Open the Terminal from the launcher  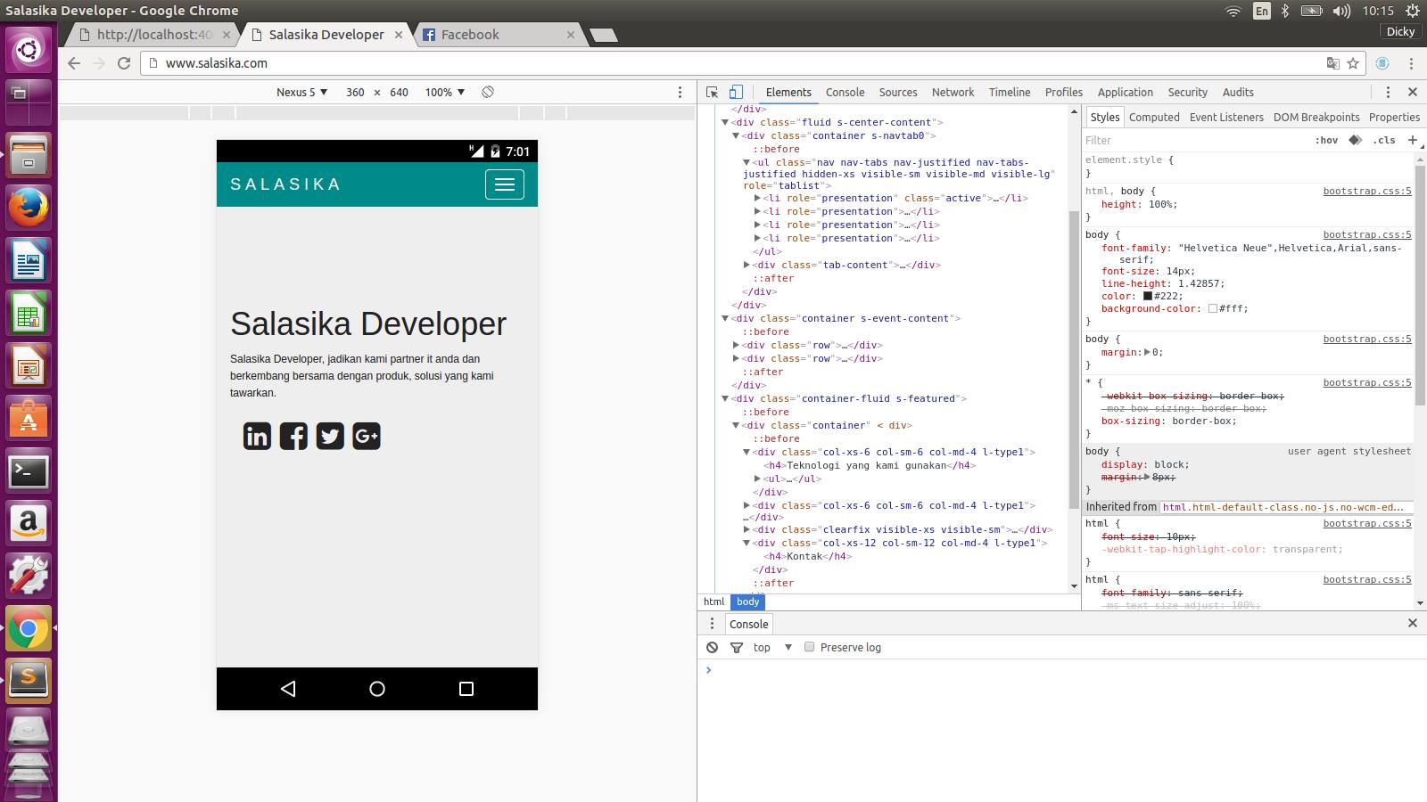click(x=29, y=471)
